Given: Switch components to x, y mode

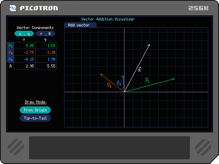Looking at the screenshot, I should pyautogui.click(x=24, y=34).
